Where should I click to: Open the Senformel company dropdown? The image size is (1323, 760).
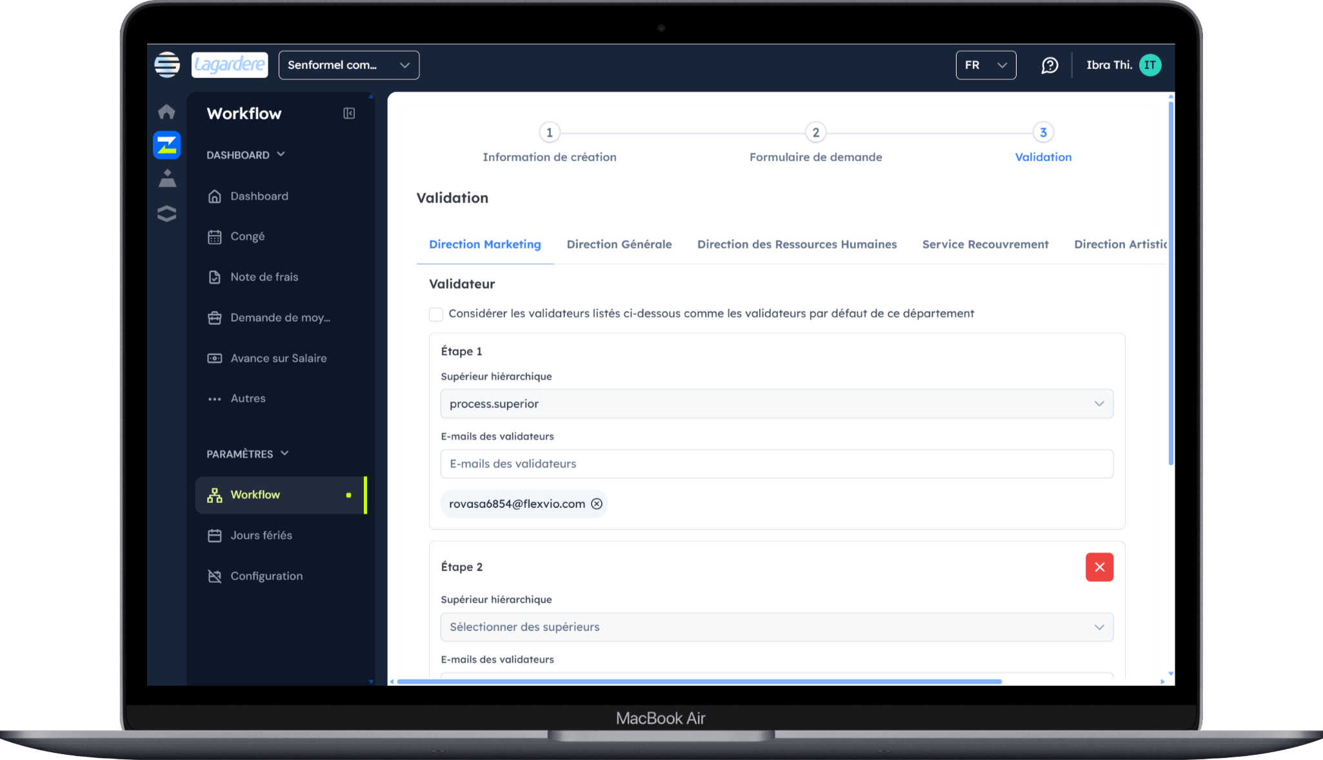[348, 65]
